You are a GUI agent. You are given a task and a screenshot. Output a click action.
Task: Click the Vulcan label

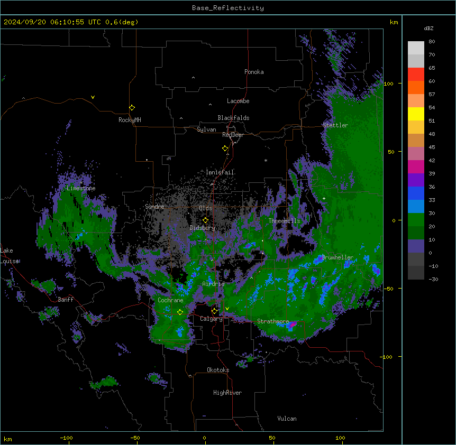tap(287, 419)
